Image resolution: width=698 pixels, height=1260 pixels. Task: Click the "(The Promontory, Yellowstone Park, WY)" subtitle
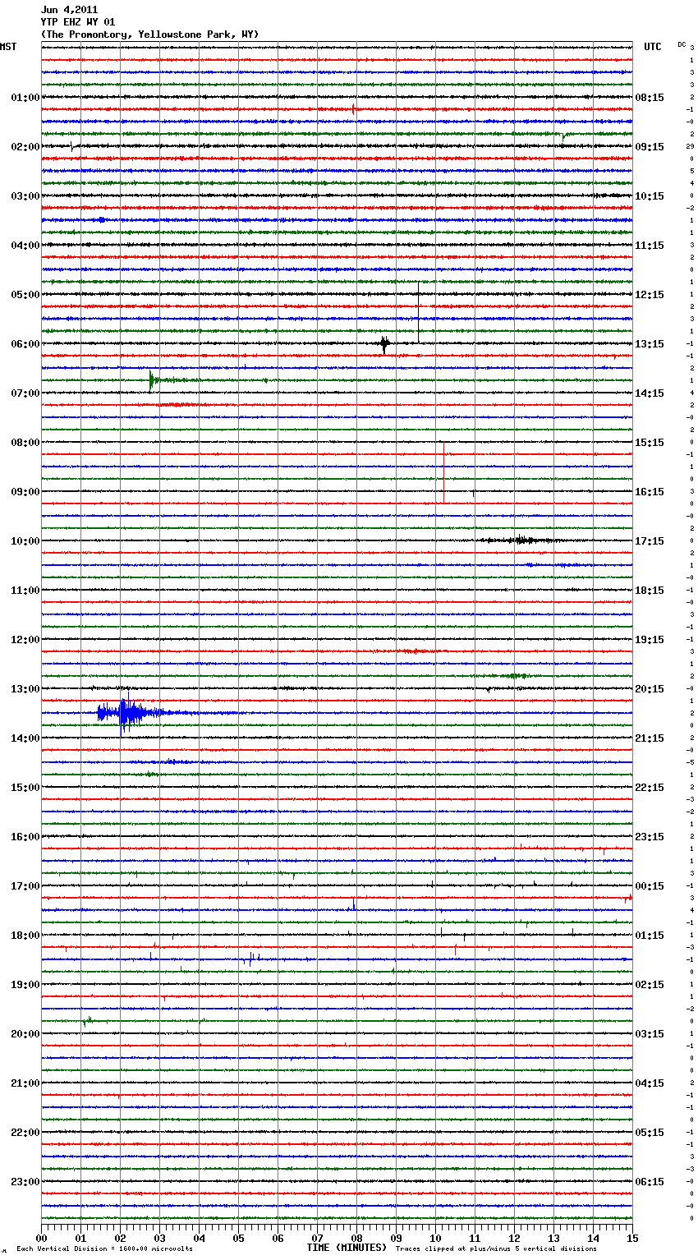(149, 34)
